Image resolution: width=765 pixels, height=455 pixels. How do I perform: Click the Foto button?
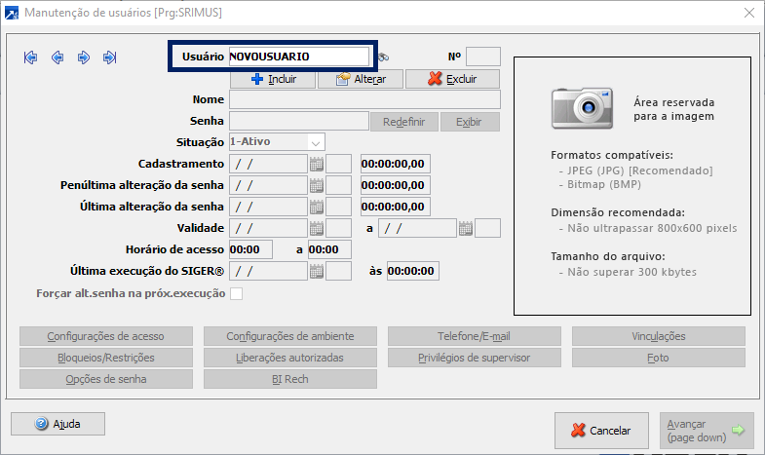(659, 358)
